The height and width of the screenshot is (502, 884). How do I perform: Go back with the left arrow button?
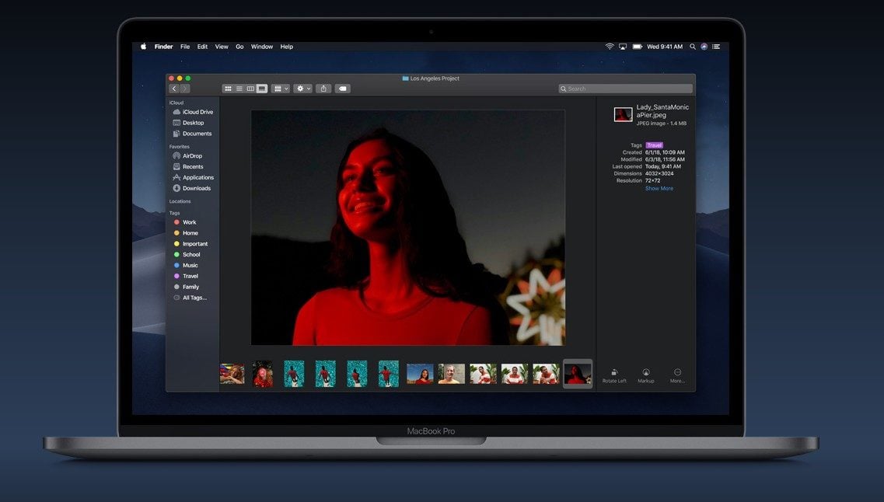173,89
